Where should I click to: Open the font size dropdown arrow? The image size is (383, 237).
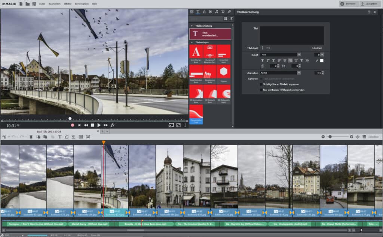322,54
